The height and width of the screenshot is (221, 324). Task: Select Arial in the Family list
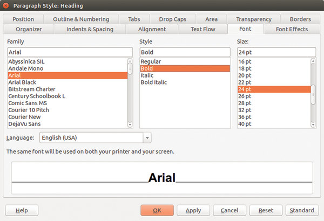[x=67, y=75]
